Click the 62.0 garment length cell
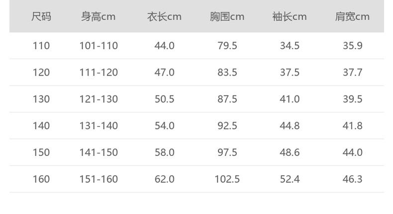The width and height of the screenshot is (393, 214). click(164, 179)
